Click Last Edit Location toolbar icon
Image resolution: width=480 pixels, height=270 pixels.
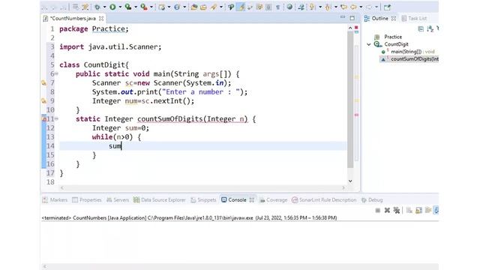(343, 7)
